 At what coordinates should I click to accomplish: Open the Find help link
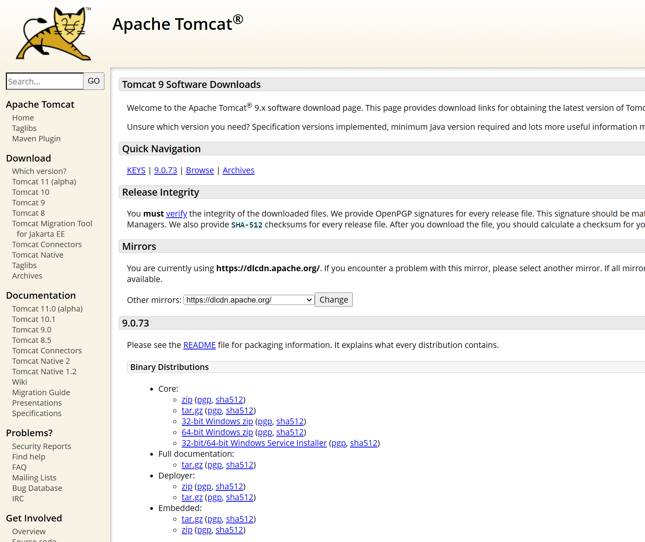29,457
